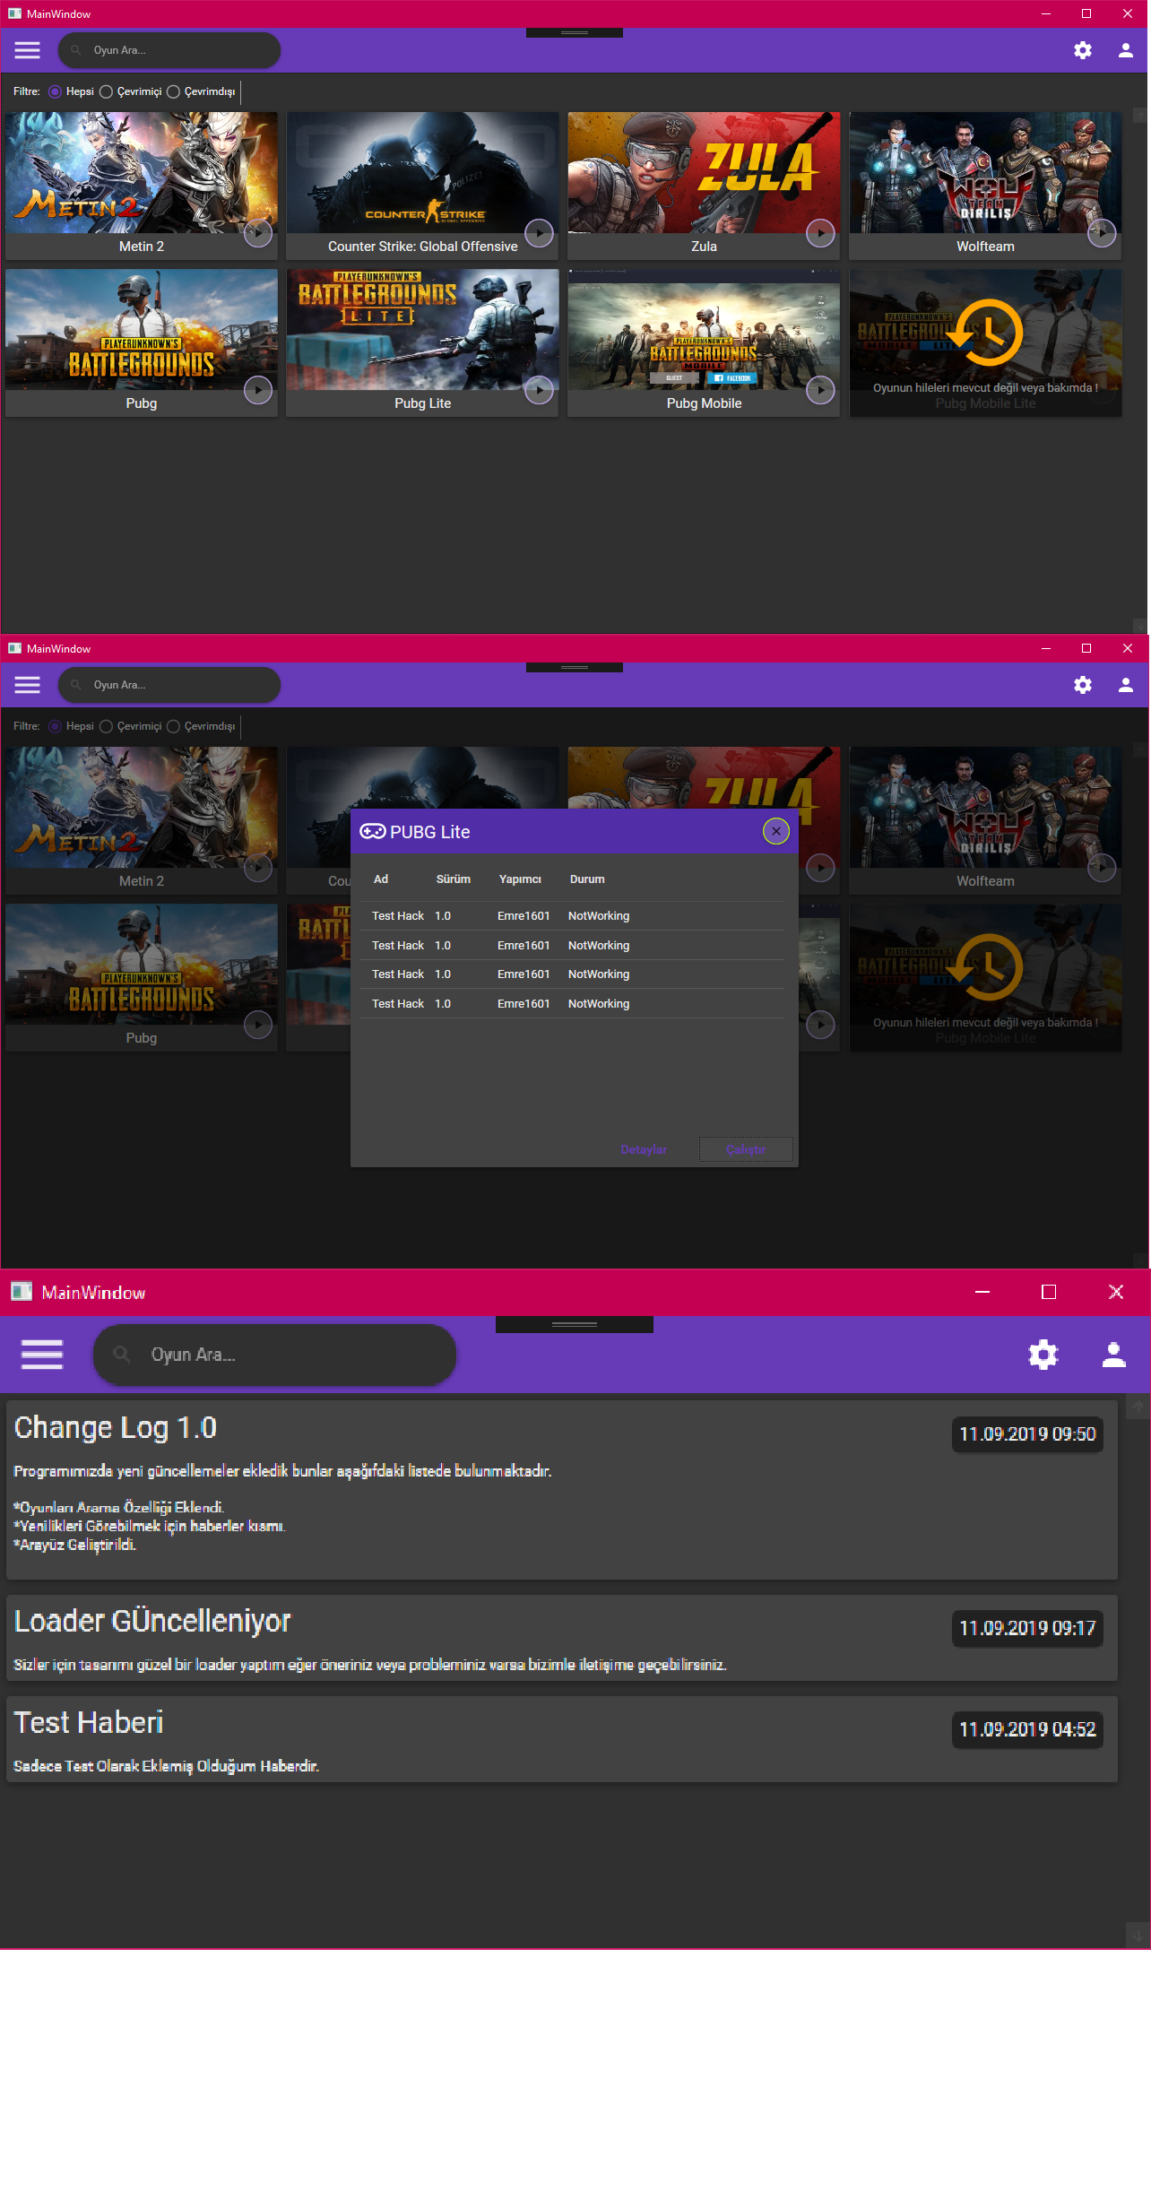1151x2191 pixels.
Task: Click the Durum column header
Action: (x=587, y=879)
